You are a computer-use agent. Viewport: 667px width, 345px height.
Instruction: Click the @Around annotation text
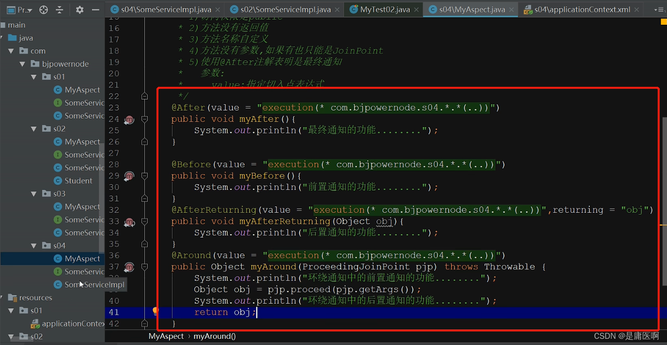click(191, 256)
